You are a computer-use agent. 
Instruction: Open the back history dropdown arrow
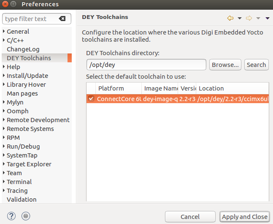tap(240, 18)
